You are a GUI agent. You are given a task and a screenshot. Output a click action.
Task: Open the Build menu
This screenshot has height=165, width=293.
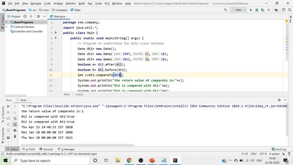pyautogui.click(x=81, y=3)
